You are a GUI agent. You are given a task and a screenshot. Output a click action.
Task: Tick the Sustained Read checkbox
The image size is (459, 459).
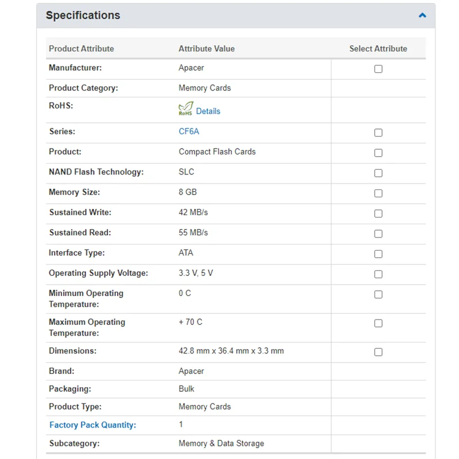coord(378,234)
